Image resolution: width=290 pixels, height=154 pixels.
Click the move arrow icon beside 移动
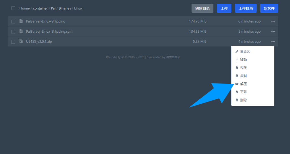click(x=237, y=60)
